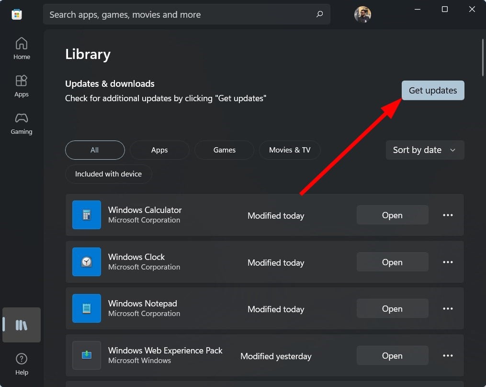Image resolution: width=486 pixels, height=387 pixels.
Task: Open the Apps section in sidebar
Action: [x=22, y=86]
